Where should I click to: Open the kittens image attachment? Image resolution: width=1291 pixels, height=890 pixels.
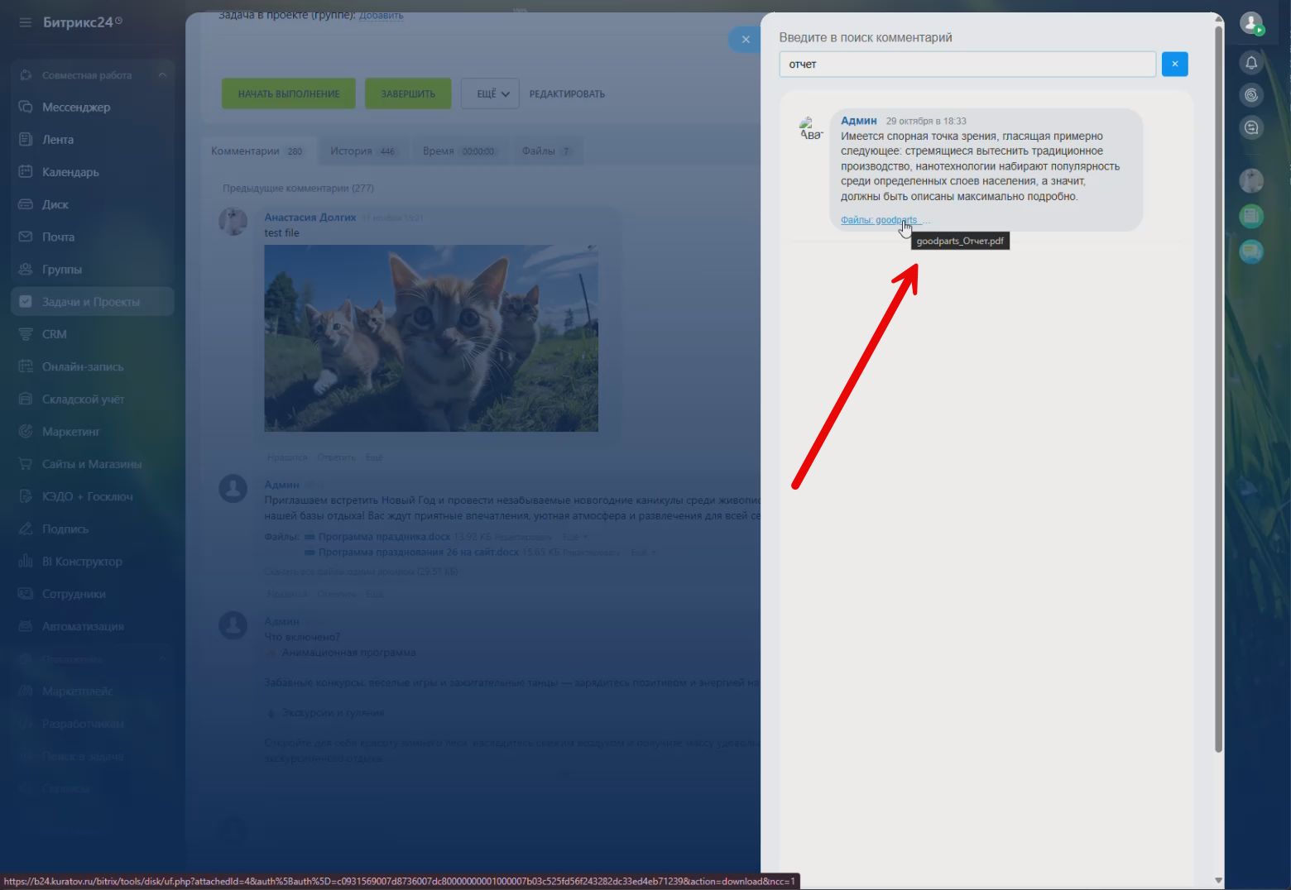pyautogui.click(x=431, y=338)
